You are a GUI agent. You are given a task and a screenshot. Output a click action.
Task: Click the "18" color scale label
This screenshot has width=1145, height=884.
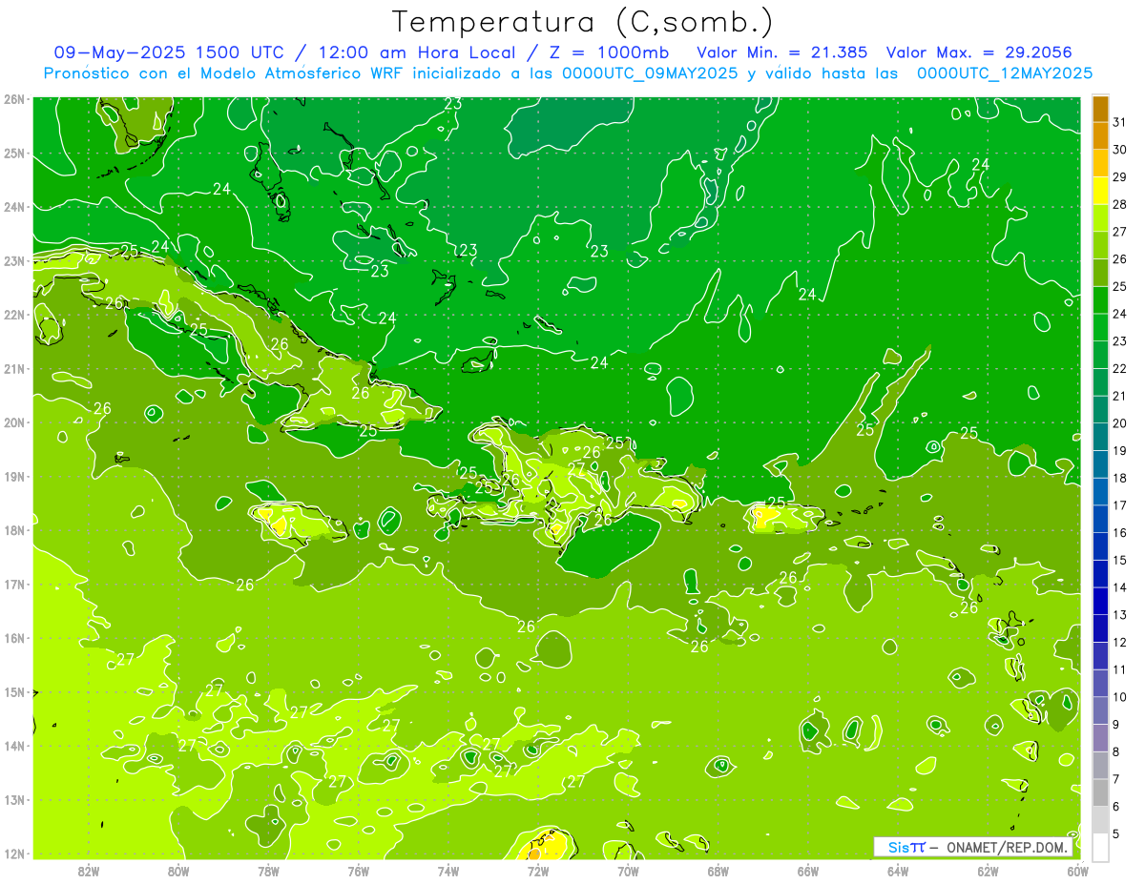(1120, 478)
